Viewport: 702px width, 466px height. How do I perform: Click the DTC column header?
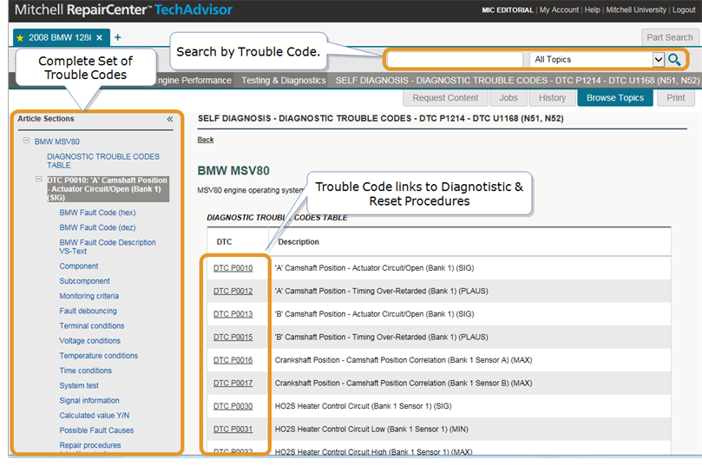click(x=224, y=242)
